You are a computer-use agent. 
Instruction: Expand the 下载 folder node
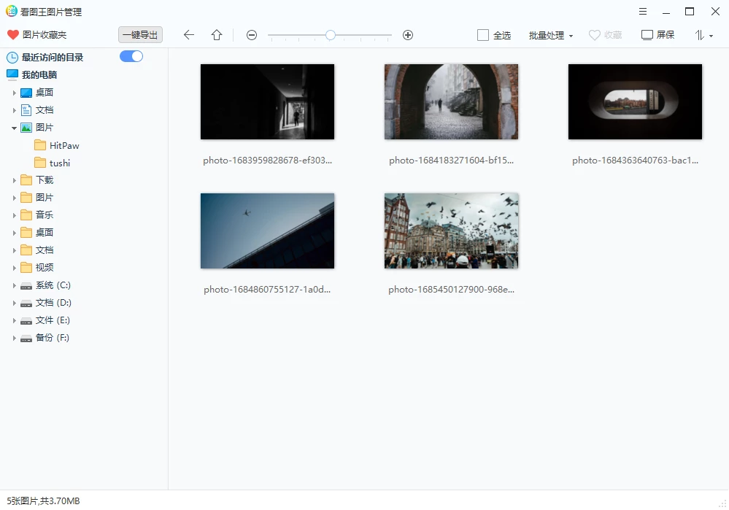click(x=14, y=180)
